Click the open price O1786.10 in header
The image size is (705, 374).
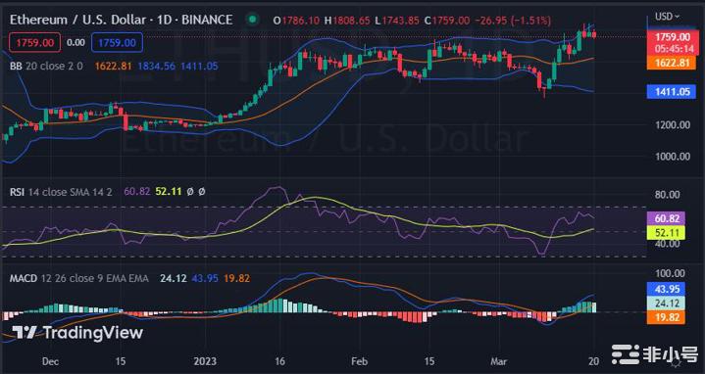[x=296, y=21]
